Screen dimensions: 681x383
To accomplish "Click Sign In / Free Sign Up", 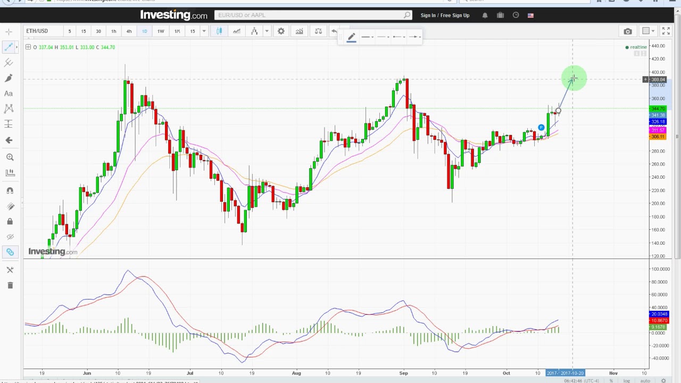I will click(x=445, y=15).
